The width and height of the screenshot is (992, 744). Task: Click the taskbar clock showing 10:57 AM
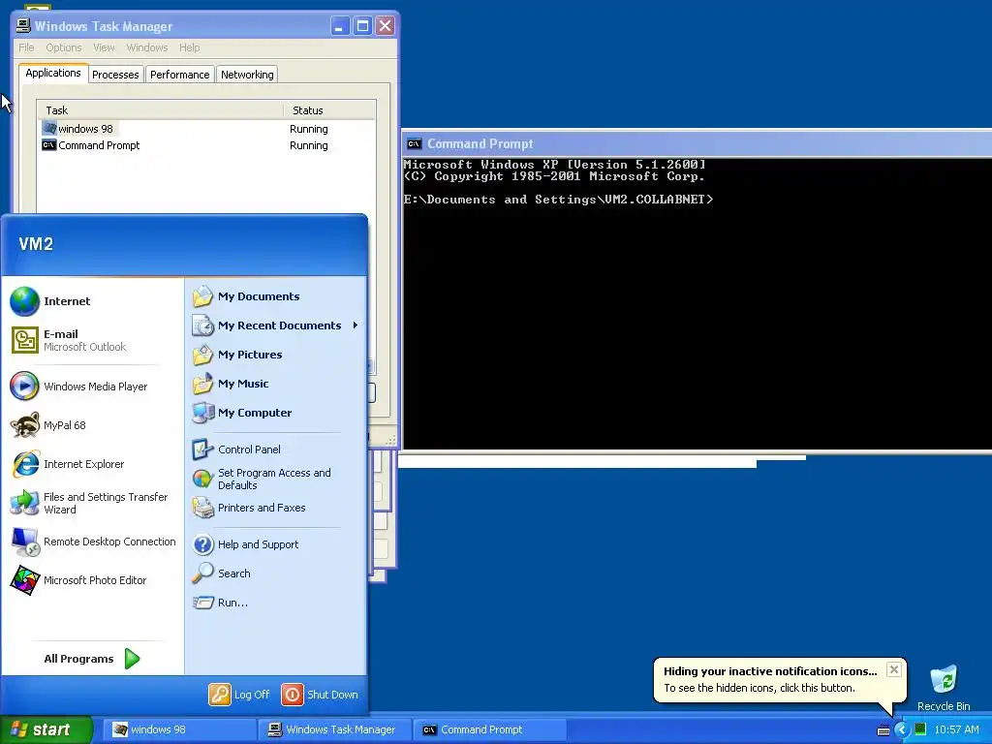pos(956,730)
